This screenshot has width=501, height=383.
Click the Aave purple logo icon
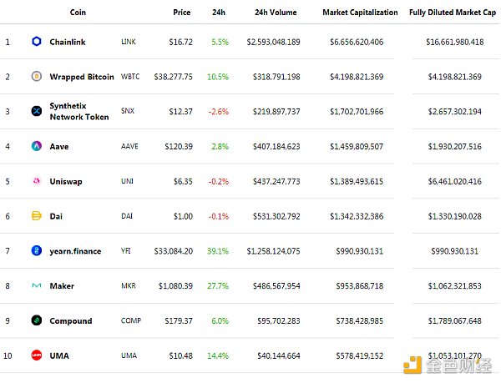36,146
